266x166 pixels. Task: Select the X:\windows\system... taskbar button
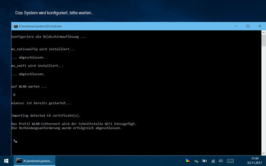34,161
